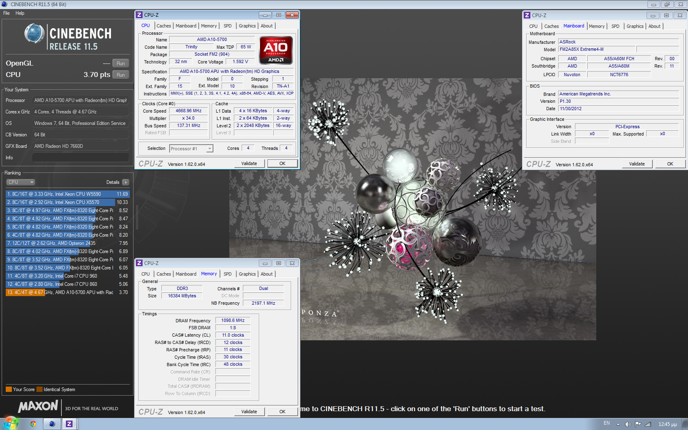
Task: Click the Core Speed 4668.96 MHz value
Action: [x=188, y=111]
